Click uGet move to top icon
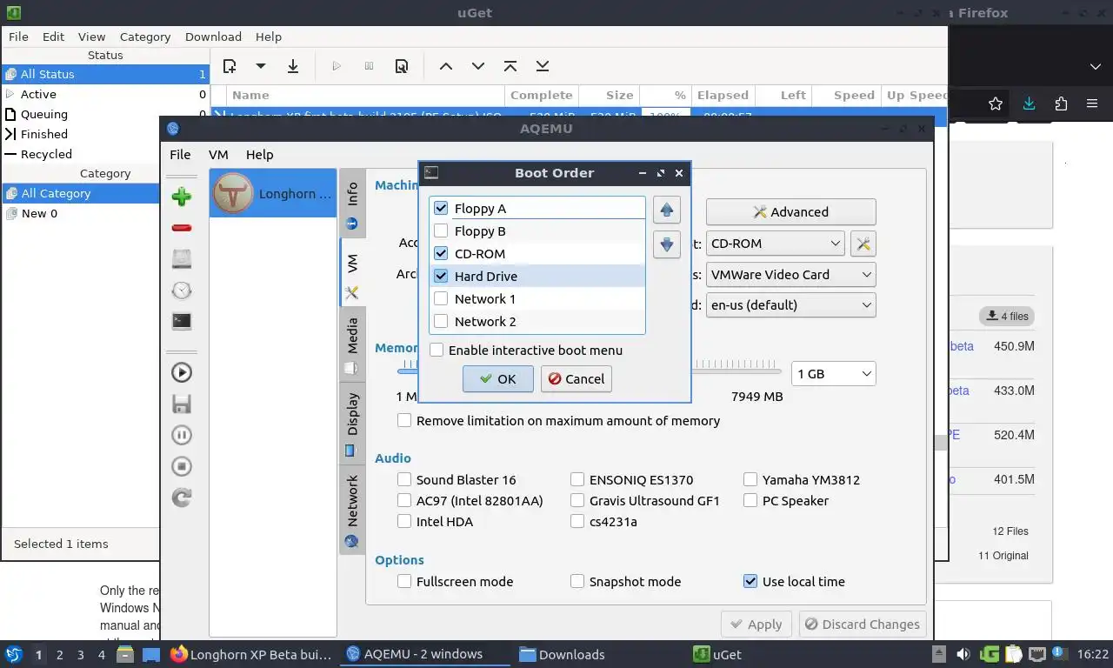This screenshot has height=668, width=1113. (510, 66)
